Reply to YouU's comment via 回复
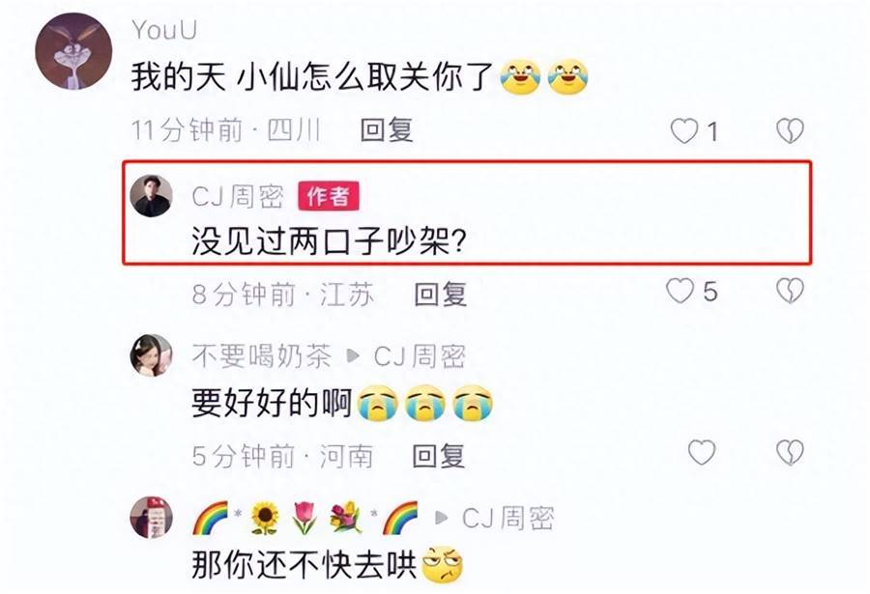 [387, 131]
